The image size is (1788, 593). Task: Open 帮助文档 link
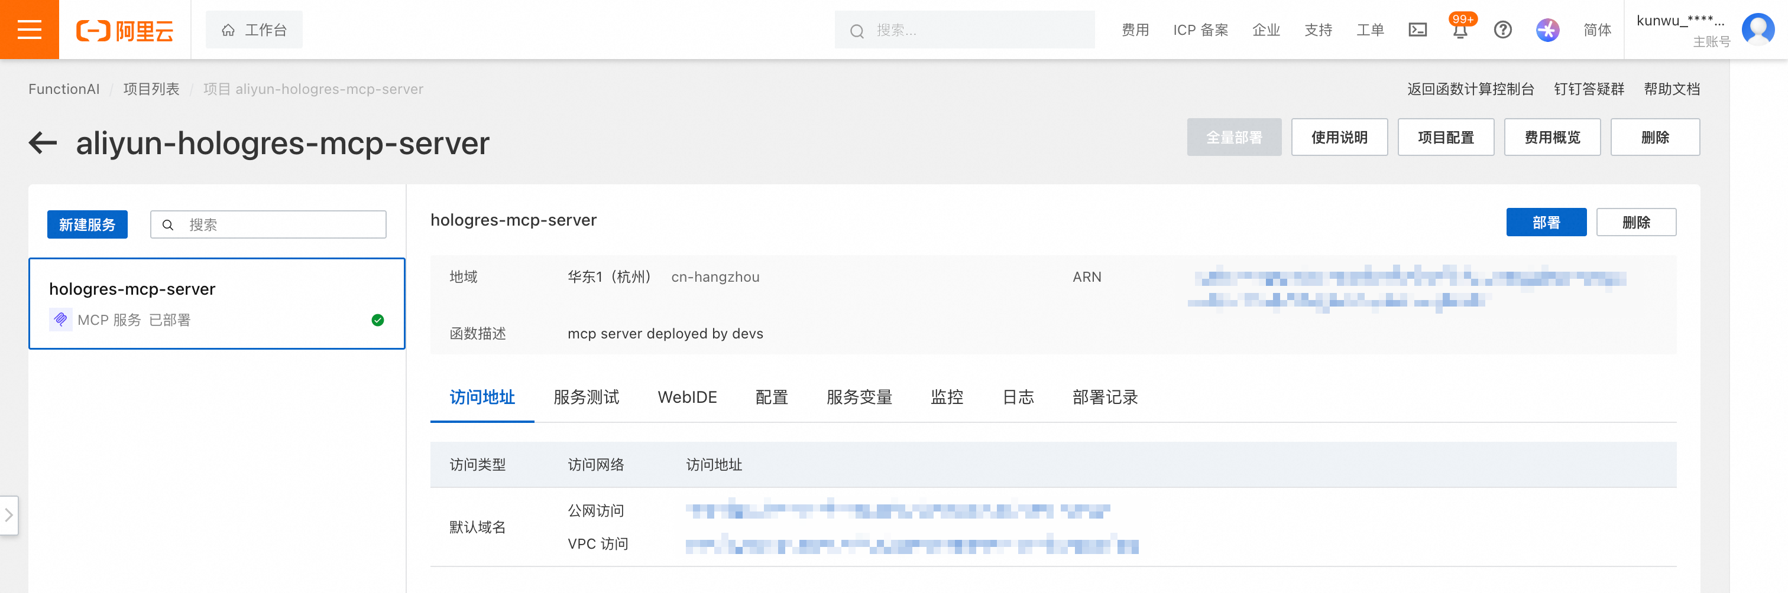tap(1672, 89)
